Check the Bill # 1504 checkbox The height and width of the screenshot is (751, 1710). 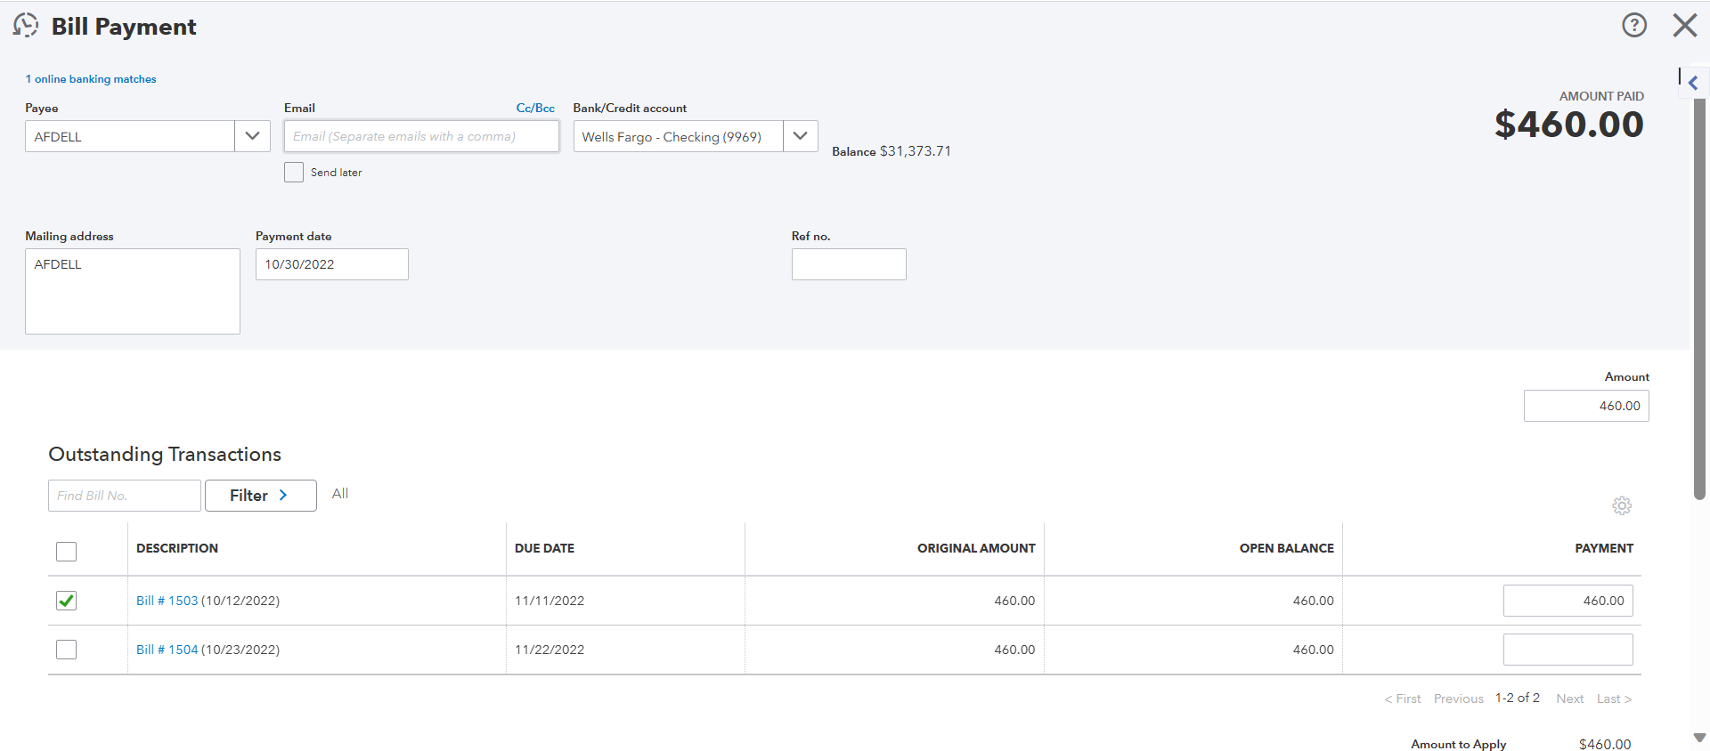tap(66, 650)
